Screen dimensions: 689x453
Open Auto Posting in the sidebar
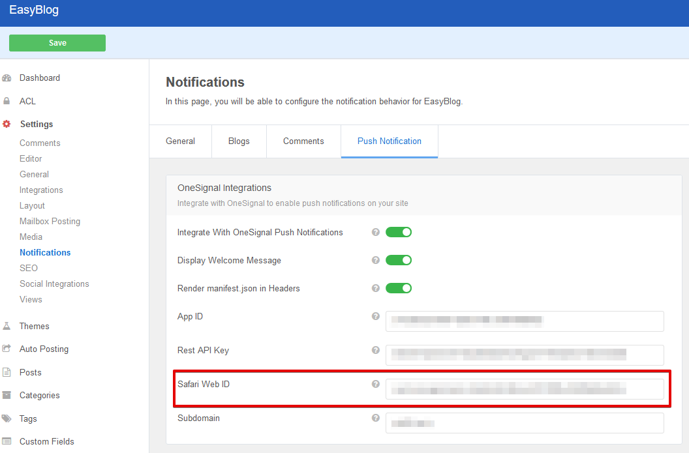(44, 349)
